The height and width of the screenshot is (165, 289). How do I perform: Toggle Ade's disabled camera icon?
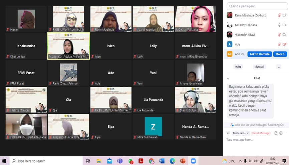(285, 44)
